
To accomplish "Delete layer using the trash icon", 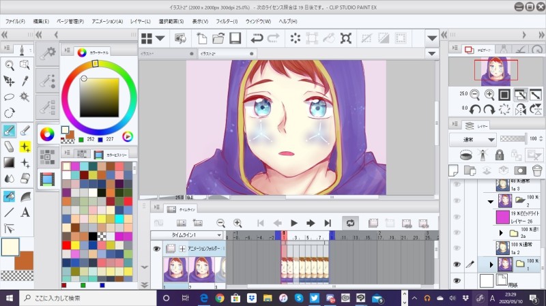I will point(536,170).
